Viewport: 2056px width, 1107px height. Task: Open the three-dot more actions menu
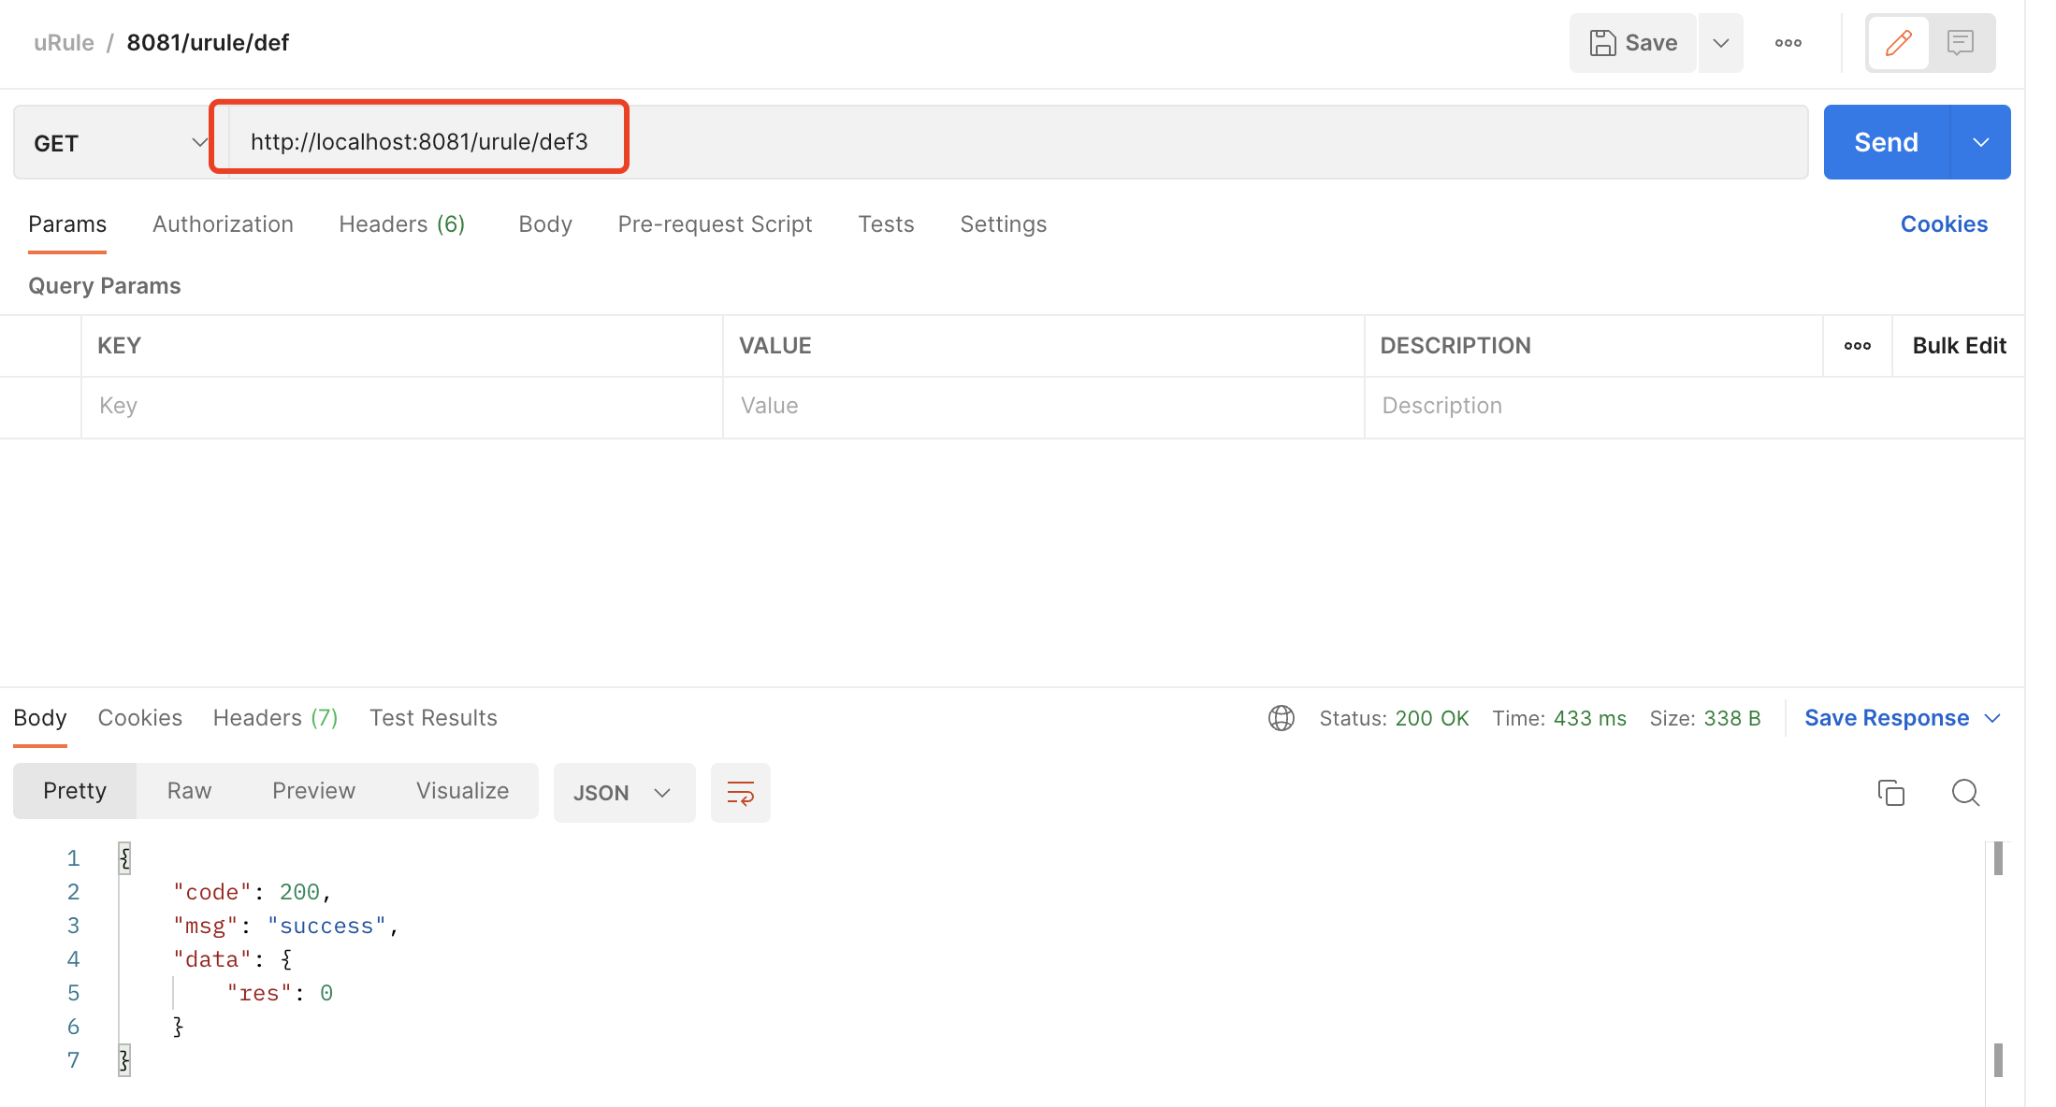click(x=1788, y=43)
